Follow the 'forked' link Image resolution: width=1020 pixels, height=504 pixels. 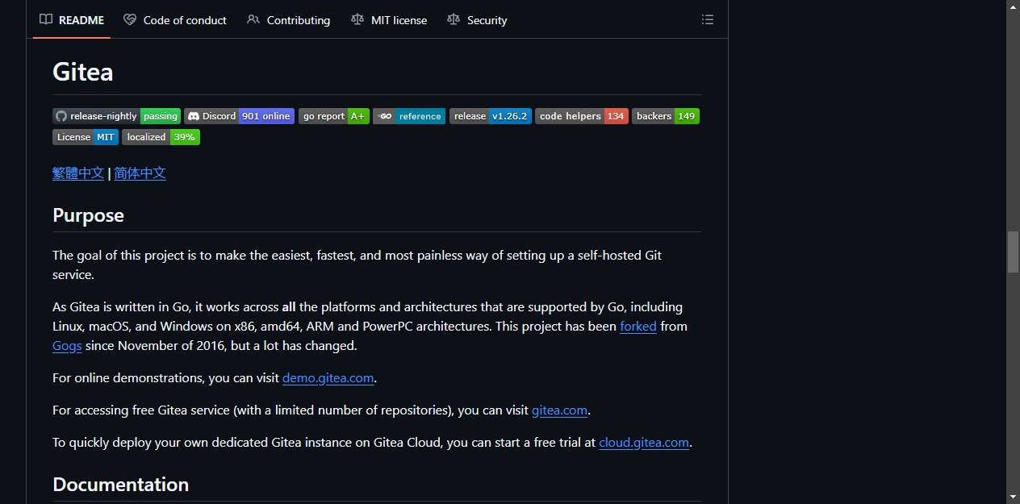click(x=638, y=327)
